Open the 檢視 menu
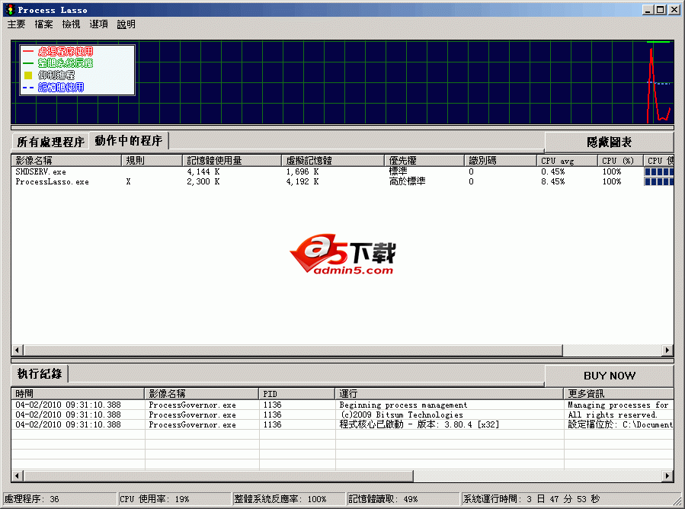 pos(72,24)
